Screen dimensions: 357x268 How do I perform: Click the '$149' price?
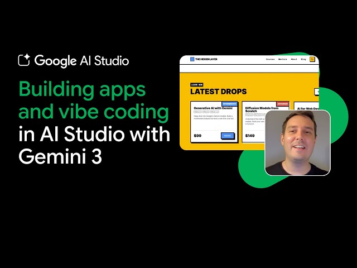250,136
